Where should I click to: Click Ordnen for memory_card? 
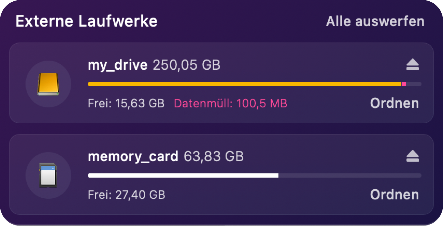[x=395, y=195]
